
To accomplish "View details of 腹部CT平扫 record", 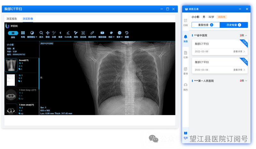I will click(x=239, y=70).
